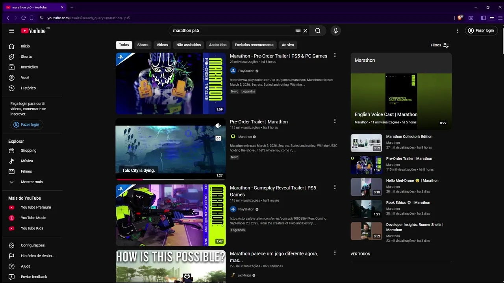Reload the page in the browser

pos(24,18)
